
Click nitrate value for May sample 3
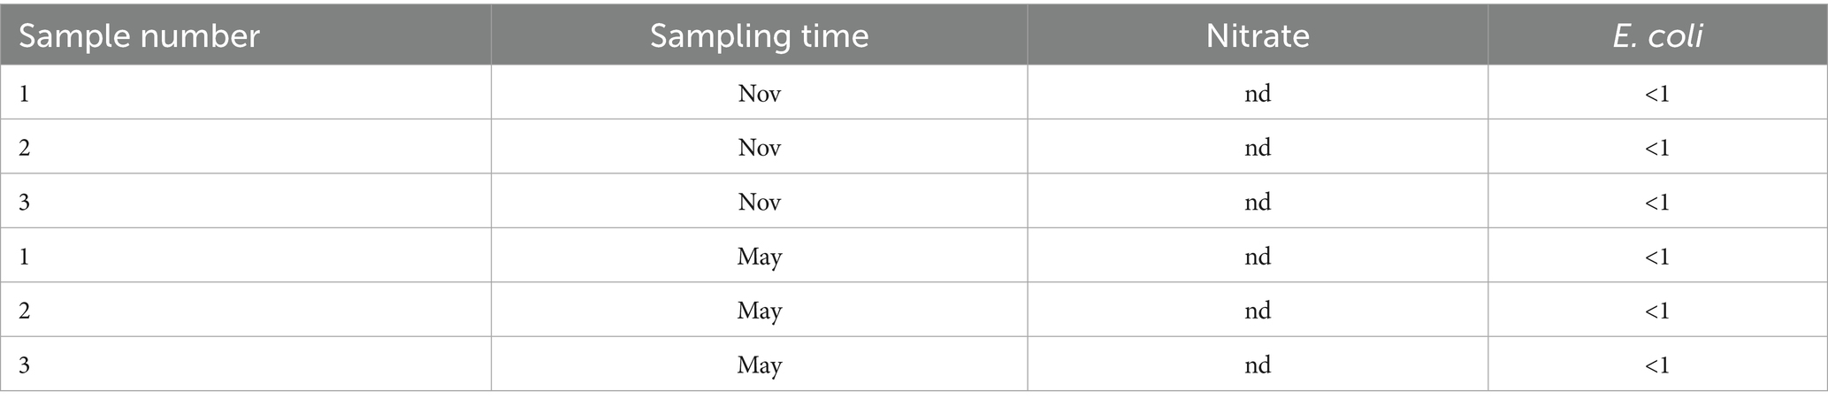pos(1257,365)
